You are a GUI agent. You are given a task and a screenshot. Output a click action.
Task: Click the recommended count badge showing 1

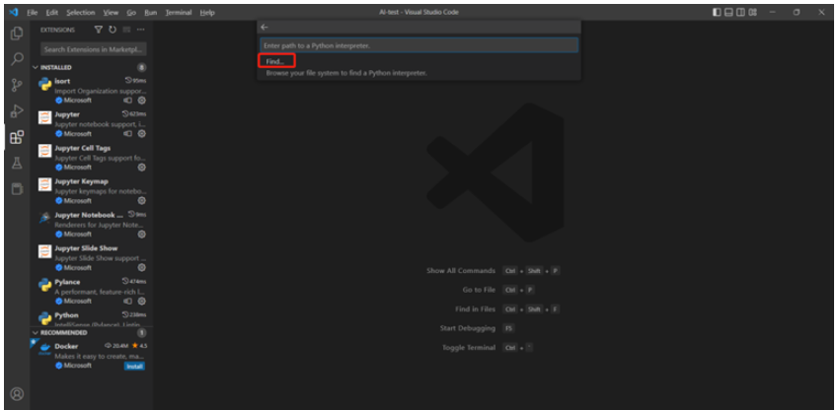click(x=142, y=332)
